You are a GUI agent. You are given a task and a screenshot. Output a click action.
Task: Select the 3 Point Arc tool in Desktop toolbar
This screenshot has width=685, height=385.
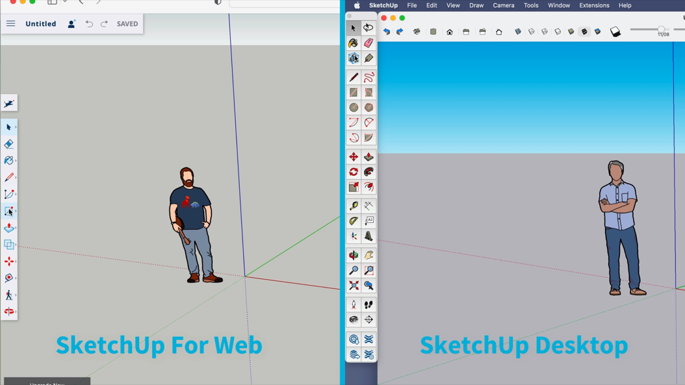click(x=354, y=138)
